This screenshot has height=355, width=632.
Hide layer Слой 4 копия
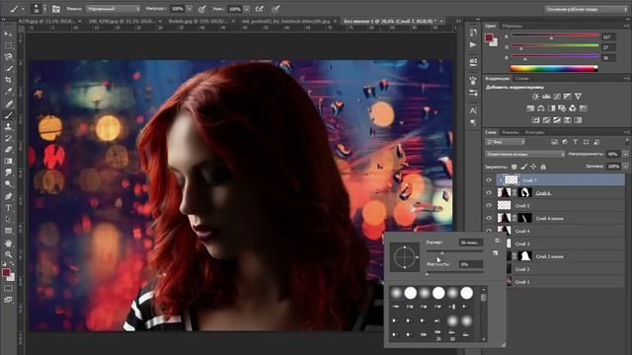coord(489,218)
